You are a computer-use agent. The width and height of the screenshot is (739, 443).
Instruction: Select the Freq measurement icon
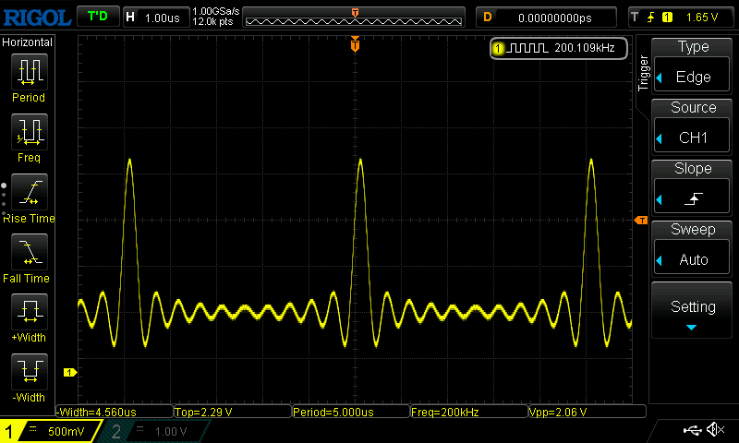pos(30,132)
